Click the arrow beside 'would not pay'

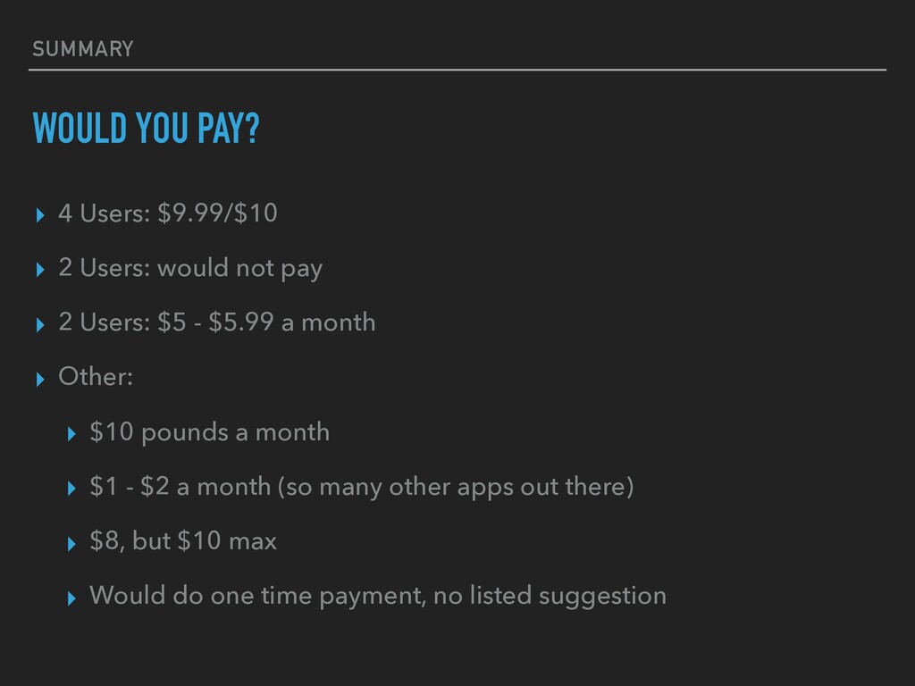[40, 270]
